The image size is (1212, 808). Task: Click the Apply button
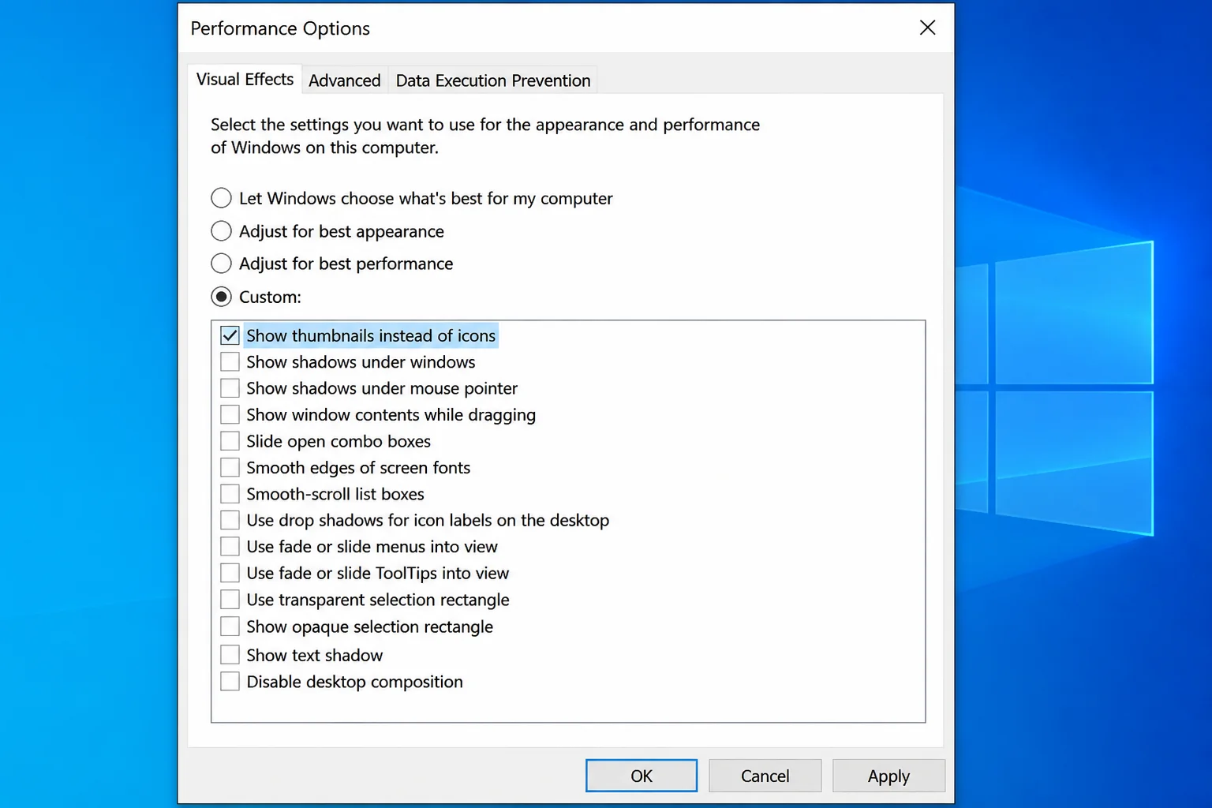click(888, 776)
